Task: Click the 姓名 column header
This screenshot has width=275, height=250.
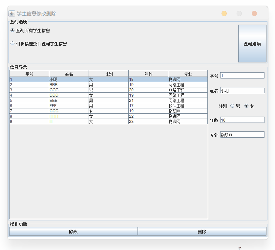Action: tap(69, 74)
